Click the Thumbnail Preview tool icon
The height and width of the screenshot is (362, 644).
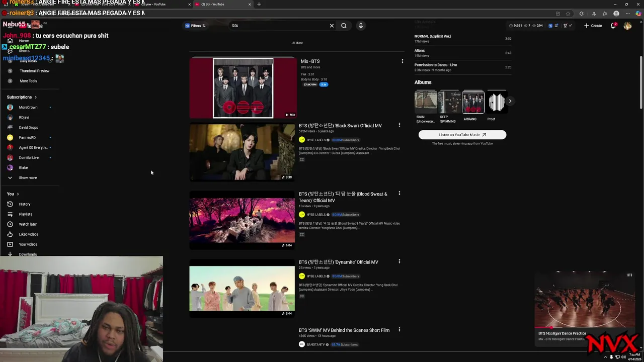point(10,71)
